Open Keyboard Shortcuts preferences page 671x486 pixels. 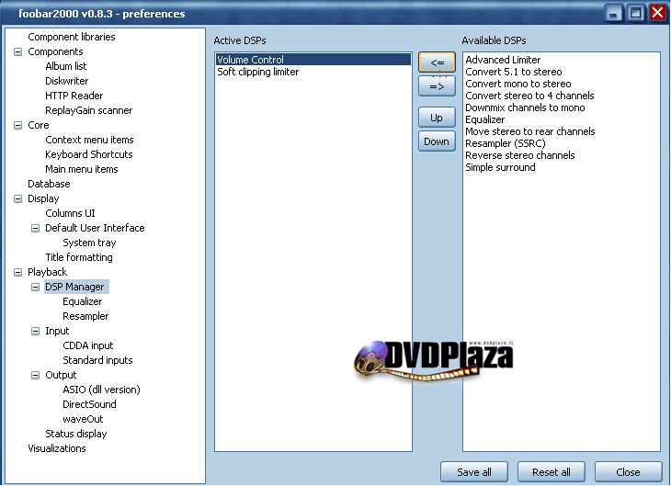point(88,154)
